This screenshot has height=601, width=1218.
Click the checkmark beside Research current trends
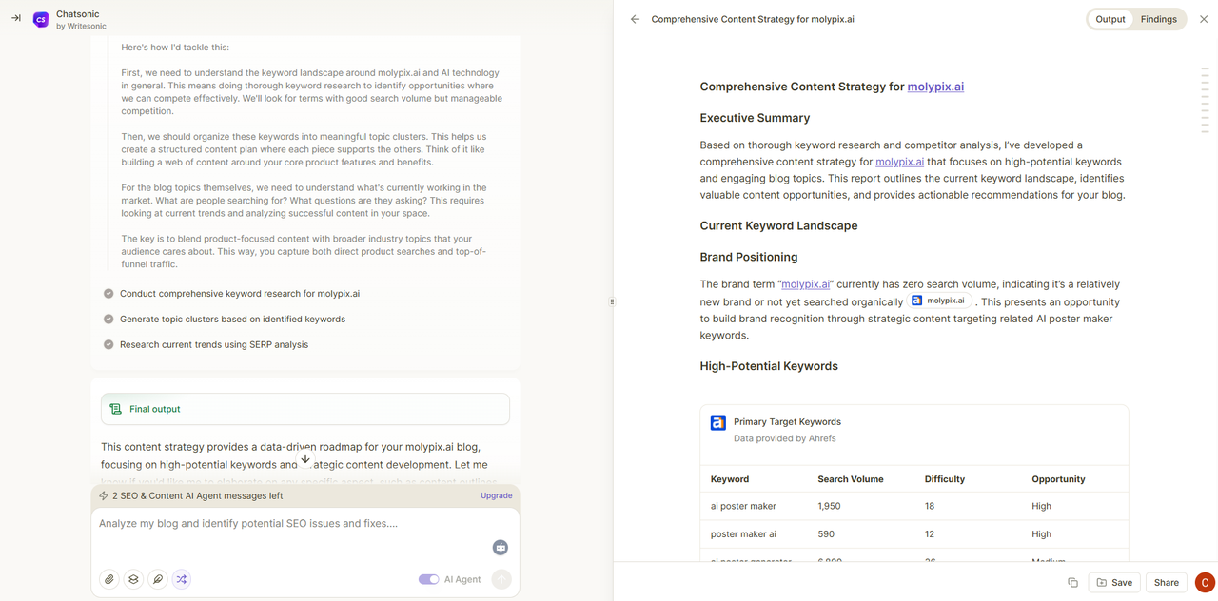[108, 345]
